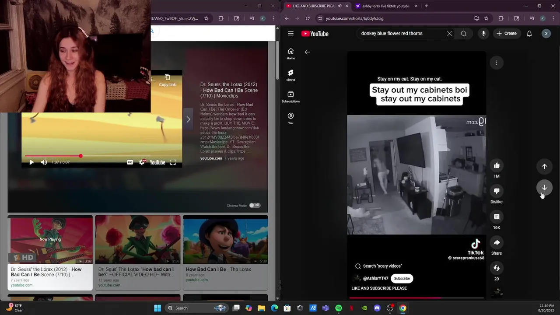The width and height of the screenshot is (560, 315).
Task: Enter fullscreen on the Lorax video
Action: [173, 162]
